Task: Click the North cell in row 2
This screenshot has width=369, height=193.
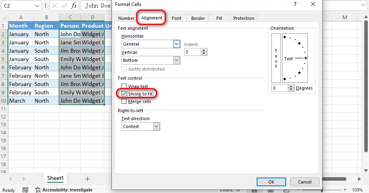Action: (46, 34)
